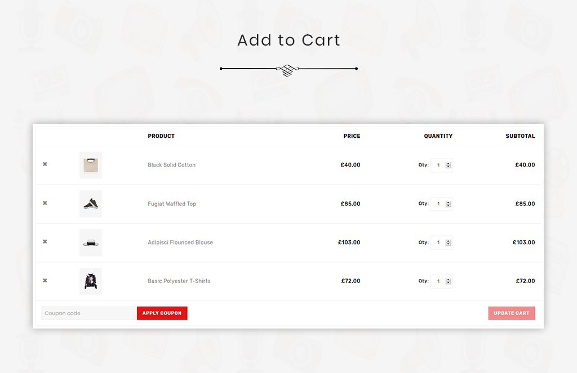Screen dimensions: 577x373
Task: Click quantity stepper for Fugiat Waffled Top
Action: coord(448,204)
